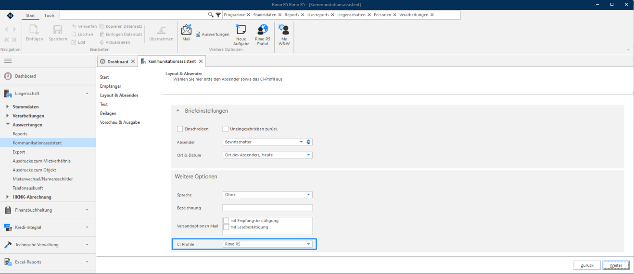Image resolution: width=634 pixels, height=274 pixels.
Task: Click the Zurück button
Action: (587, 265)
